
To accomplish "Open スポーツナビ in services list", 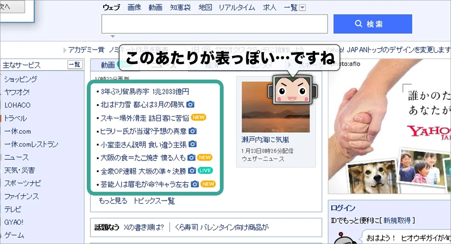I will pos(23,184).
